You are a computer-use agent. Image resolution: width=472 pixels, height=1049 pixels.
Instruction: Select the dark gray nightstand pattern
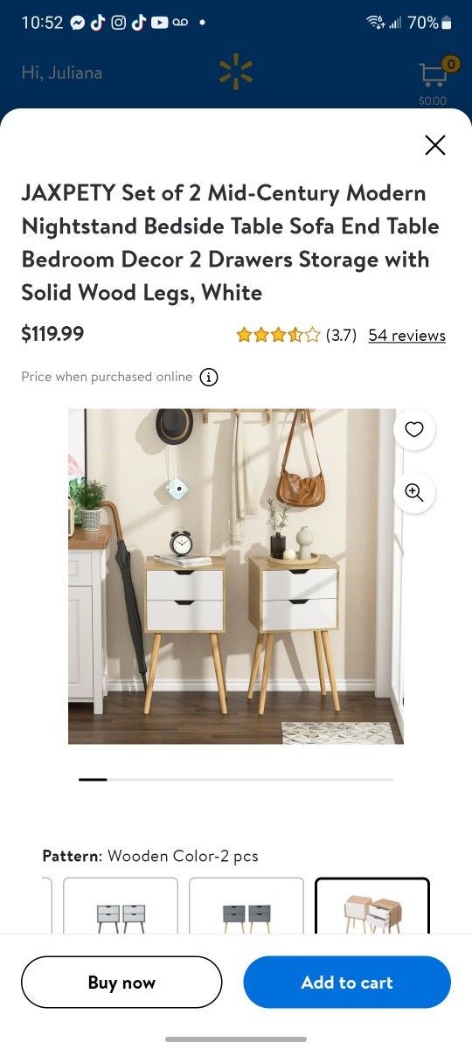246,907
